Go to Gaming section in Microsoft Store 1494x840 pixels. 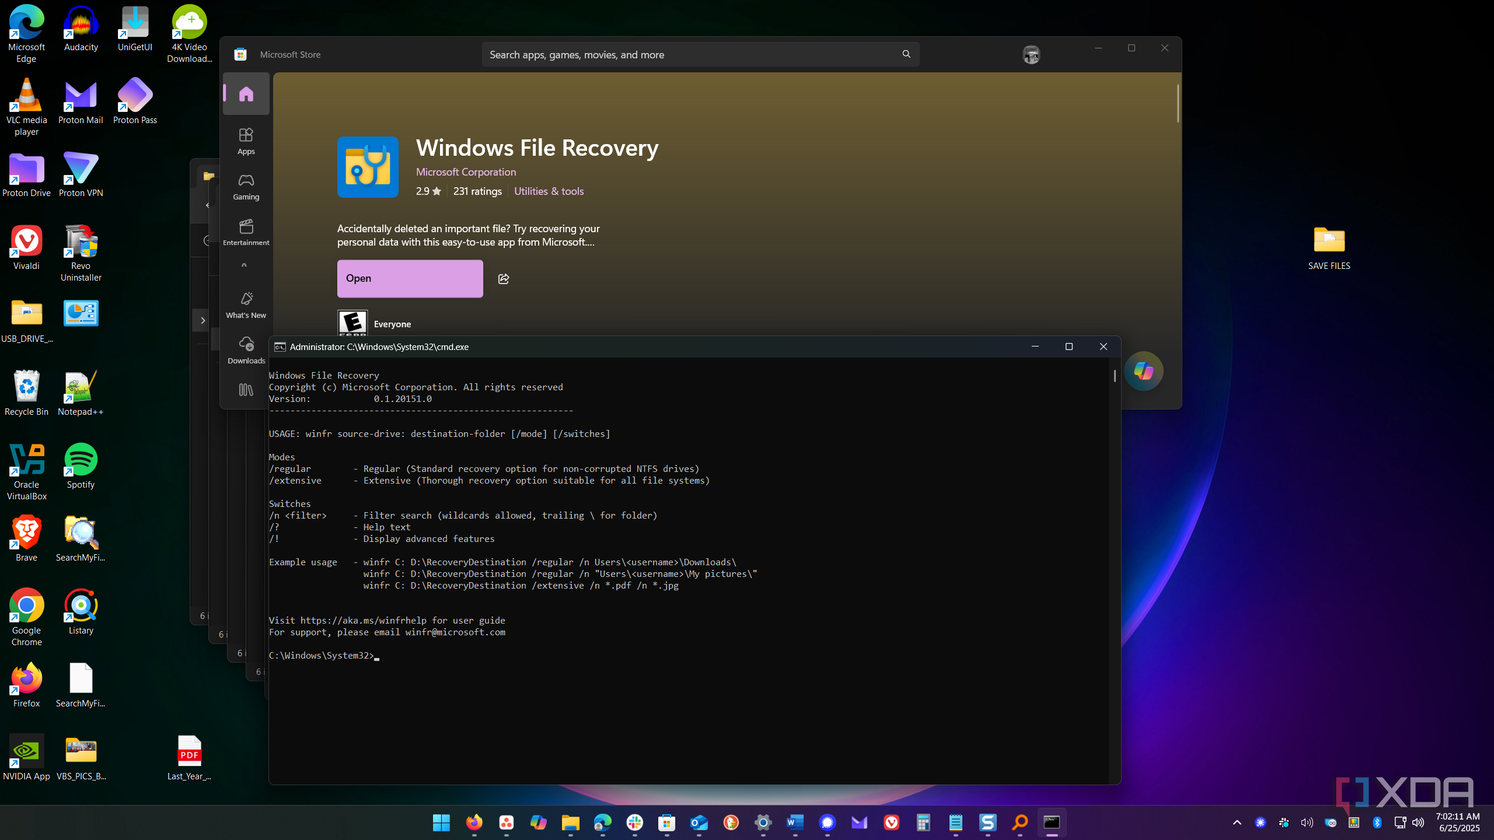[246, 187]
